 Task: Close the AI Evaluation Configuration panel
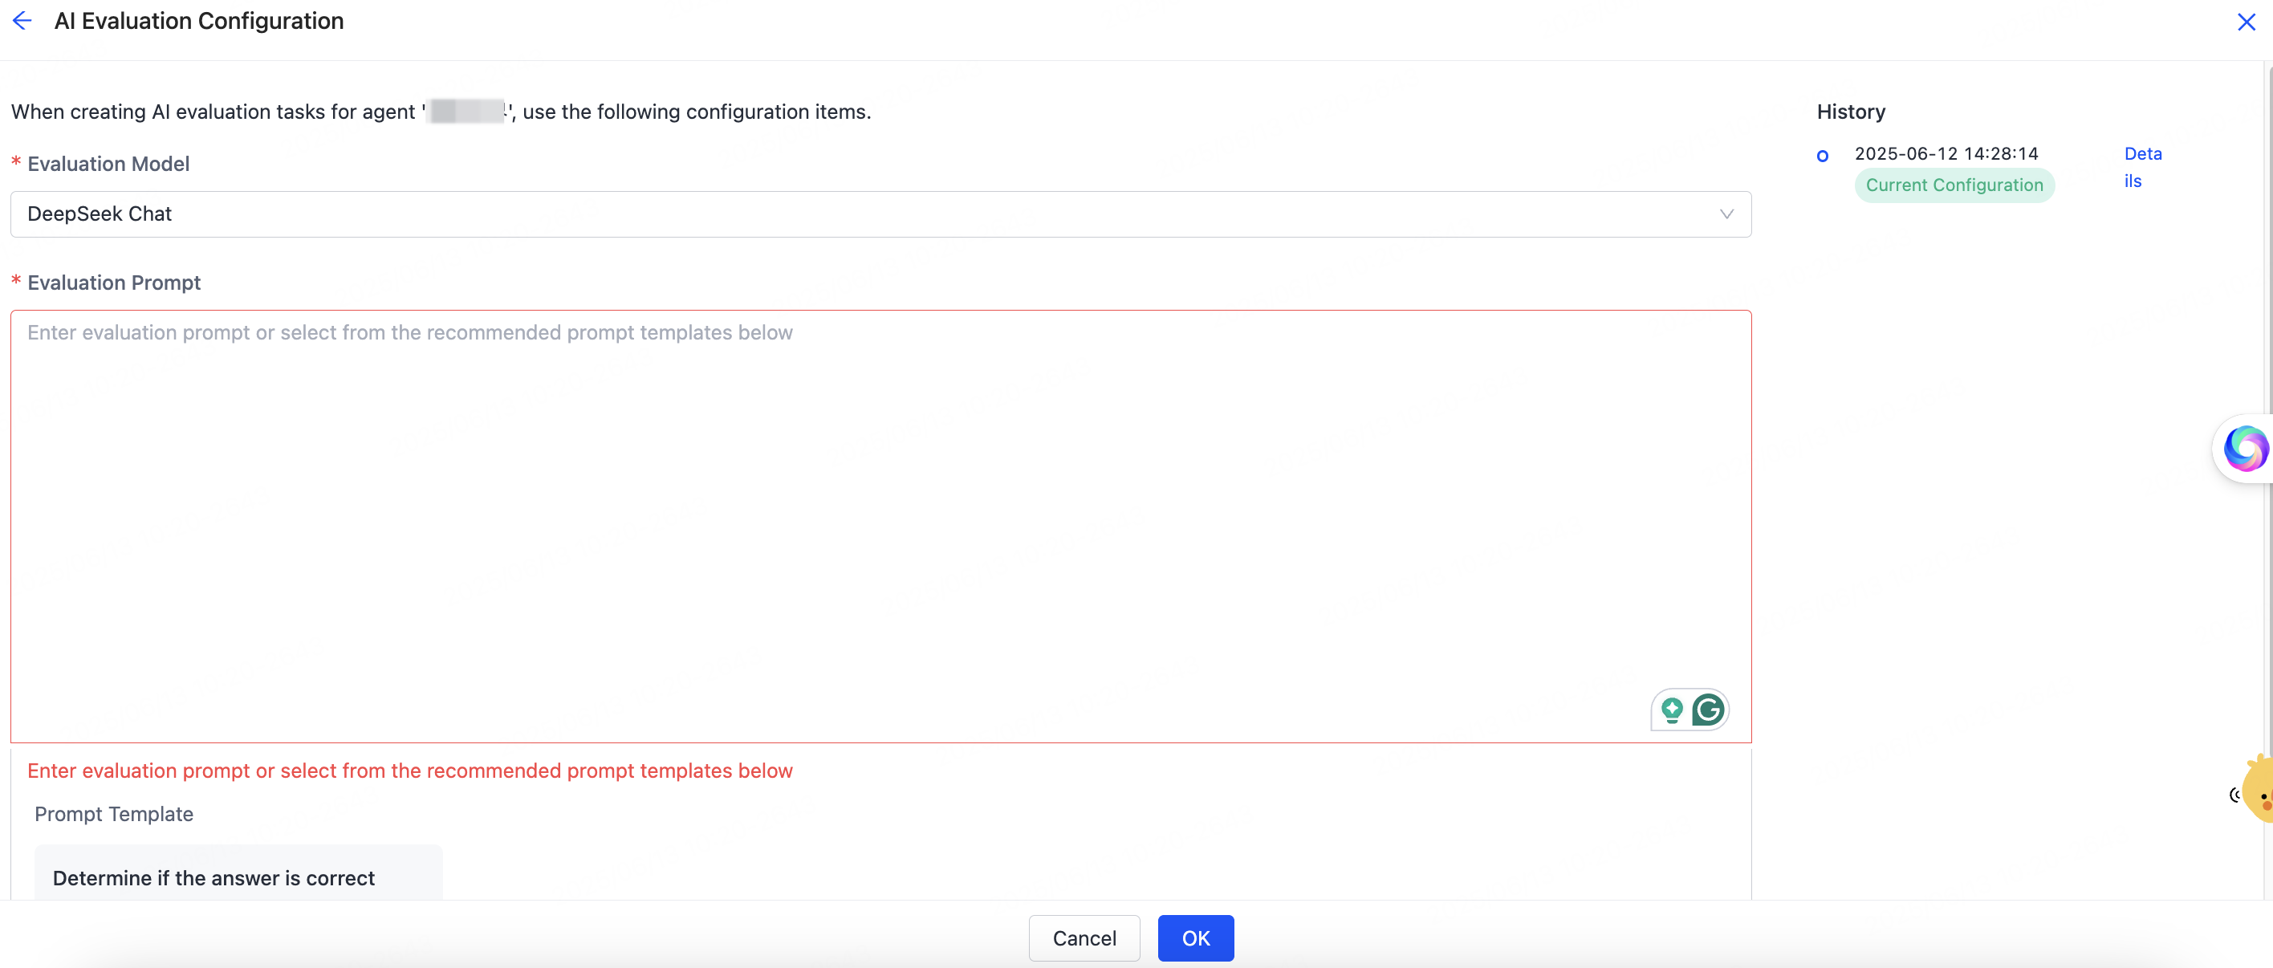coord(2247,21)
